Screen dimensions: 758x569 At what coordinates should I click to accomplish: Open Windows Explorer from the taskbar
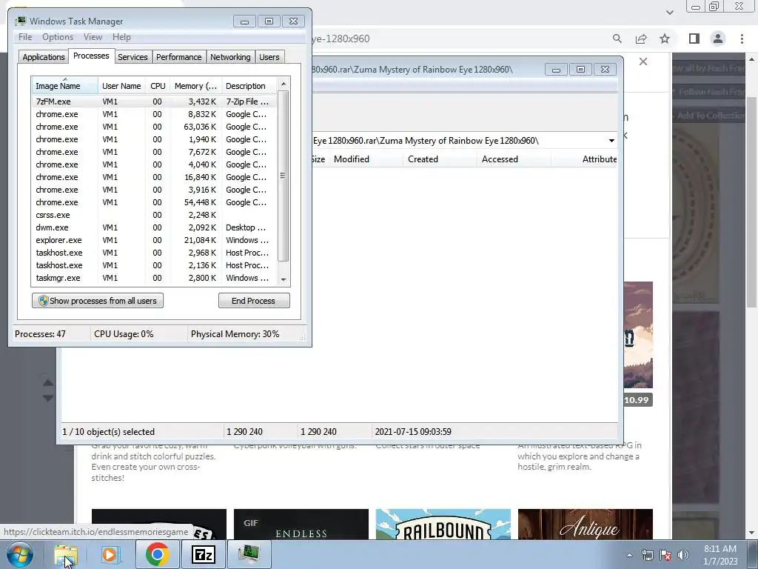pyautogui.click(x=66, y=554)
